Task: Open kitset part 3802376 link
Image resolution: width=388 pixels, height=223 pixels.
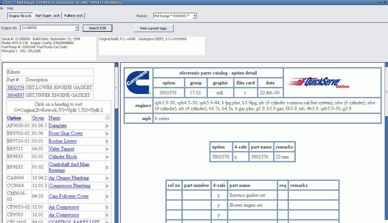Action: pyautogui.click(x=15, y=87)
